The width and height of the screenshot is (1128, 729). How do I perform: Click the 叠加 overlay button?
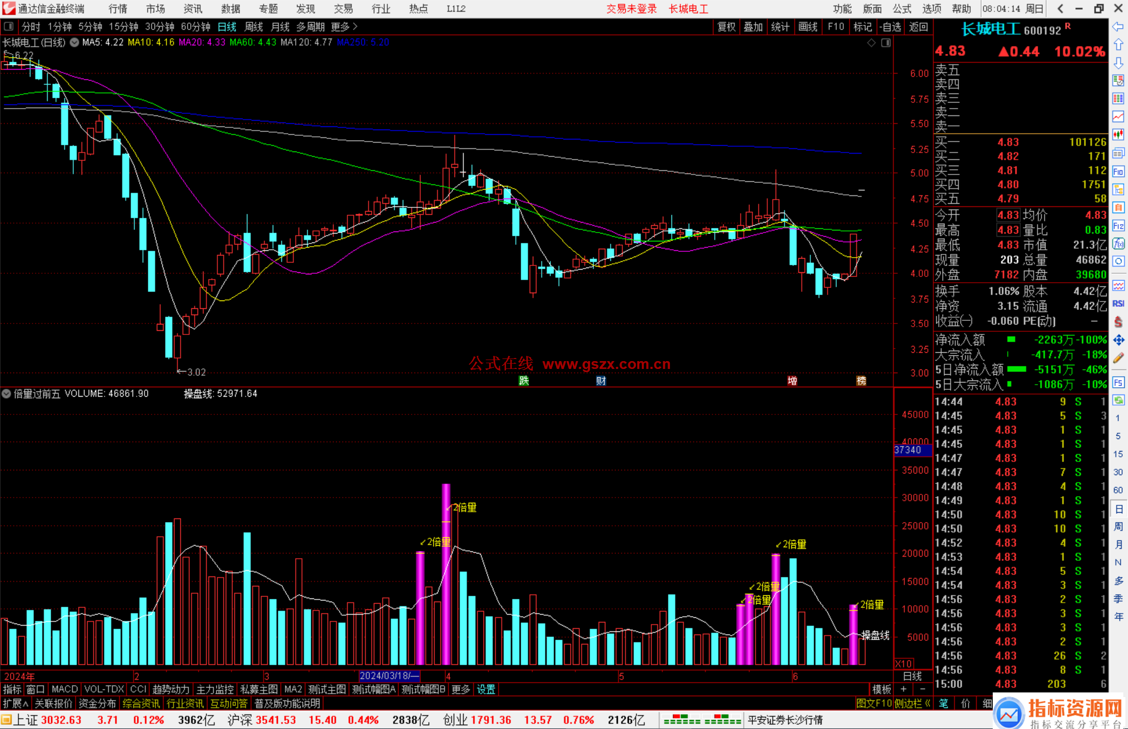[x=753, y=27]
